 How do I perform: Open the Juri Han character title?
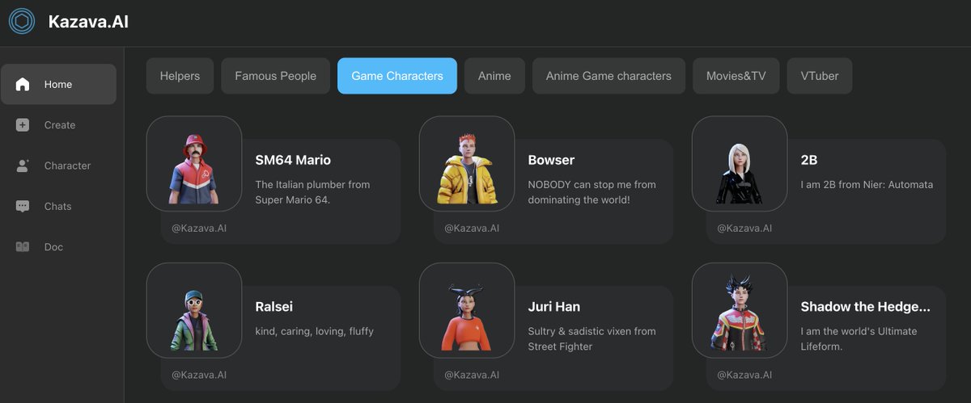tap(553, 306)
